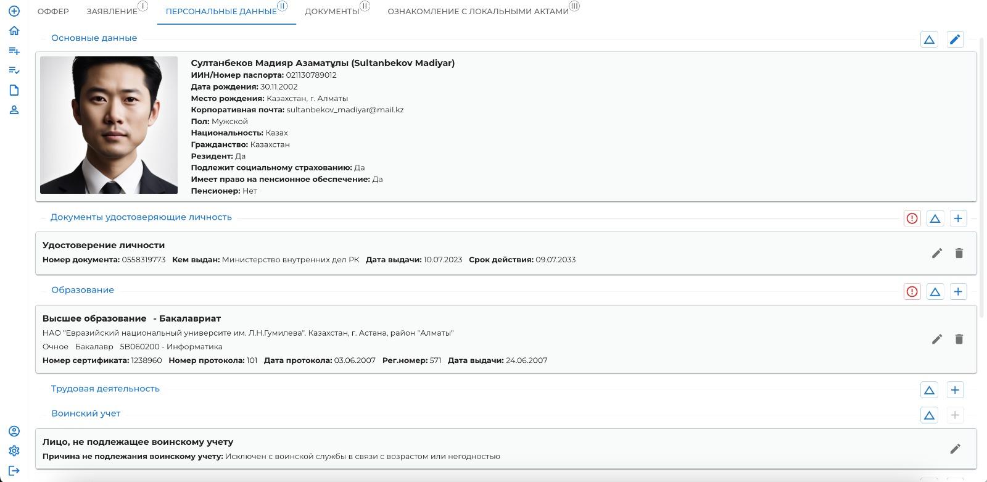This screenshot has width=987, height=482.
Task: Open the ДОКУМЕНТЫ tab
Action: (332, 11)
